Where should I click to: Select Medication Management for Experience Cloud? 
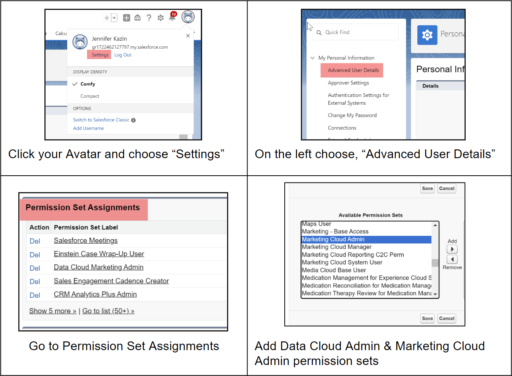tap(366, 278)
